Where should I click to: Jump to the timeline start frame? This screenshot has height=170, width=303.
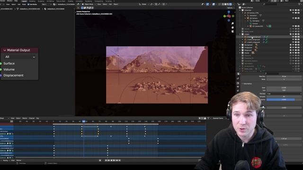(x=106, y=161)
